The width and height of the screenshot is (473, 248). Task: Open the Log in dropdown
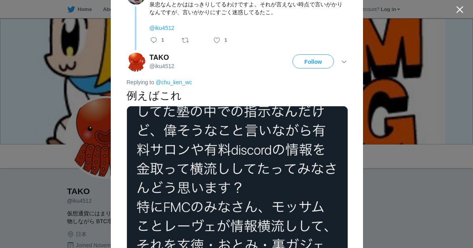point(390,9)
